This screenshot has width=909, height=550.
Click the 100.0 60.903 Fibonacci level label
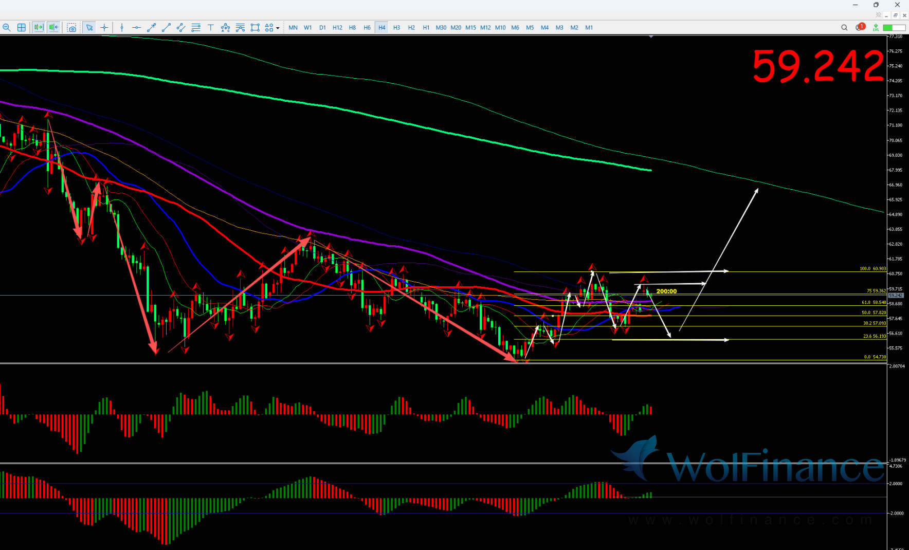(x=872, y=269)
